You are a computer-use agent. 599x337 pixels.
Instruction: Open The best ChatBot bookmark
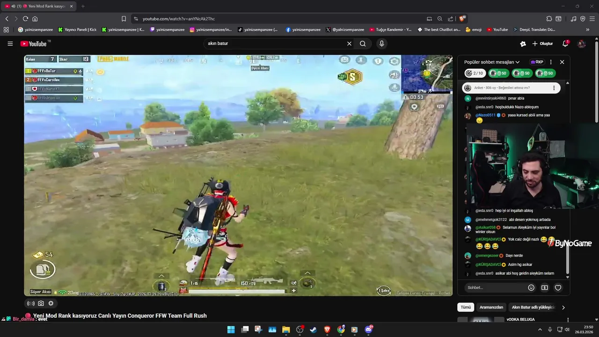[x=439, y=29]
